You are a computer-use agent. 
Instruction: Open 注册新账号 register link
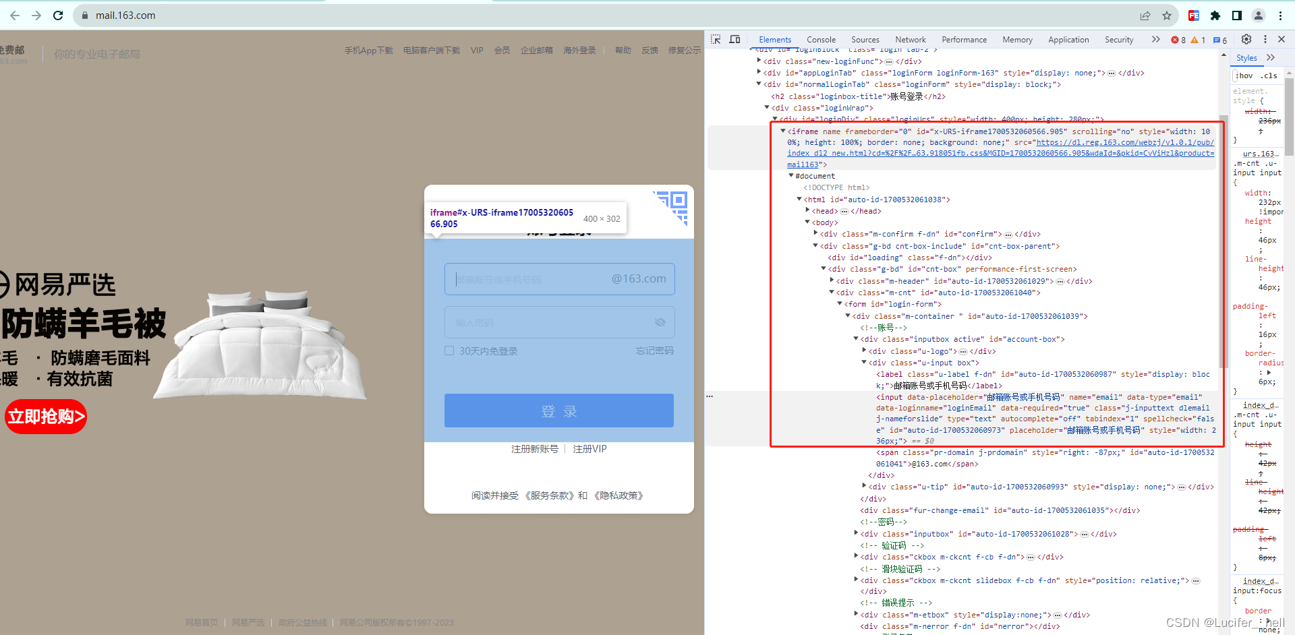point(535,449)
